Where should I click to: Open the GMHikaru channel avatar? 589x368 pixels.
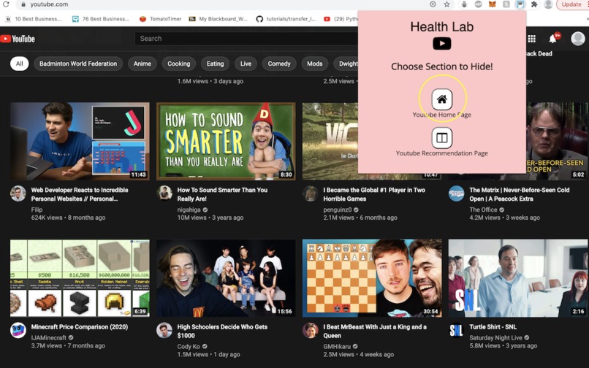[311, 331]
